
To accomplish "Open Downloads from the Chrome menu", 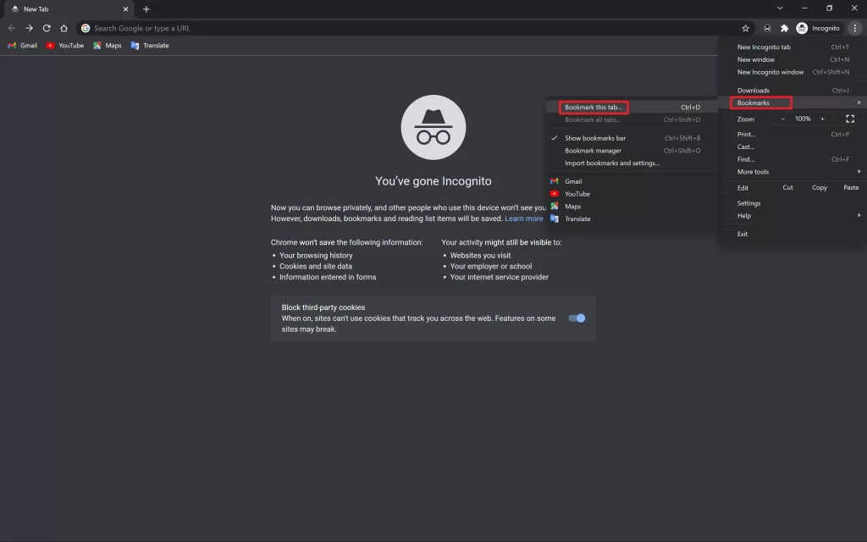I will pos(792,90).
